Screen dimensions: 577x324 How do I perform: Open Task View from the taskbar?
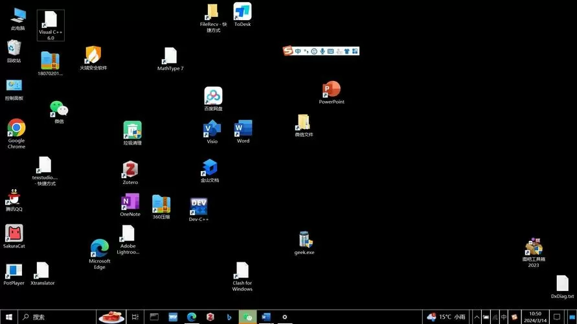click(x=135, y=317)
